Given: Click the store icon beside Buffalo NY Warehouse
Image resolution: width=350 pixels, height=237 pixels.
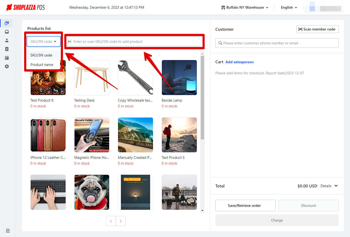Looking at the screenshot, I should [223, 8].
